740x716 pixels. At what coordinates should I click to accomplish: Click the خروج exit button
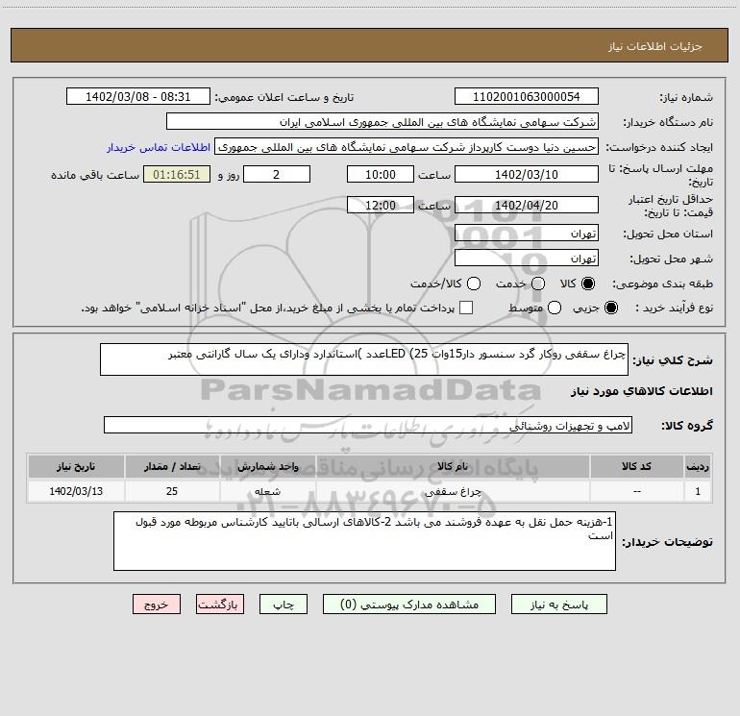click(157, 605)
